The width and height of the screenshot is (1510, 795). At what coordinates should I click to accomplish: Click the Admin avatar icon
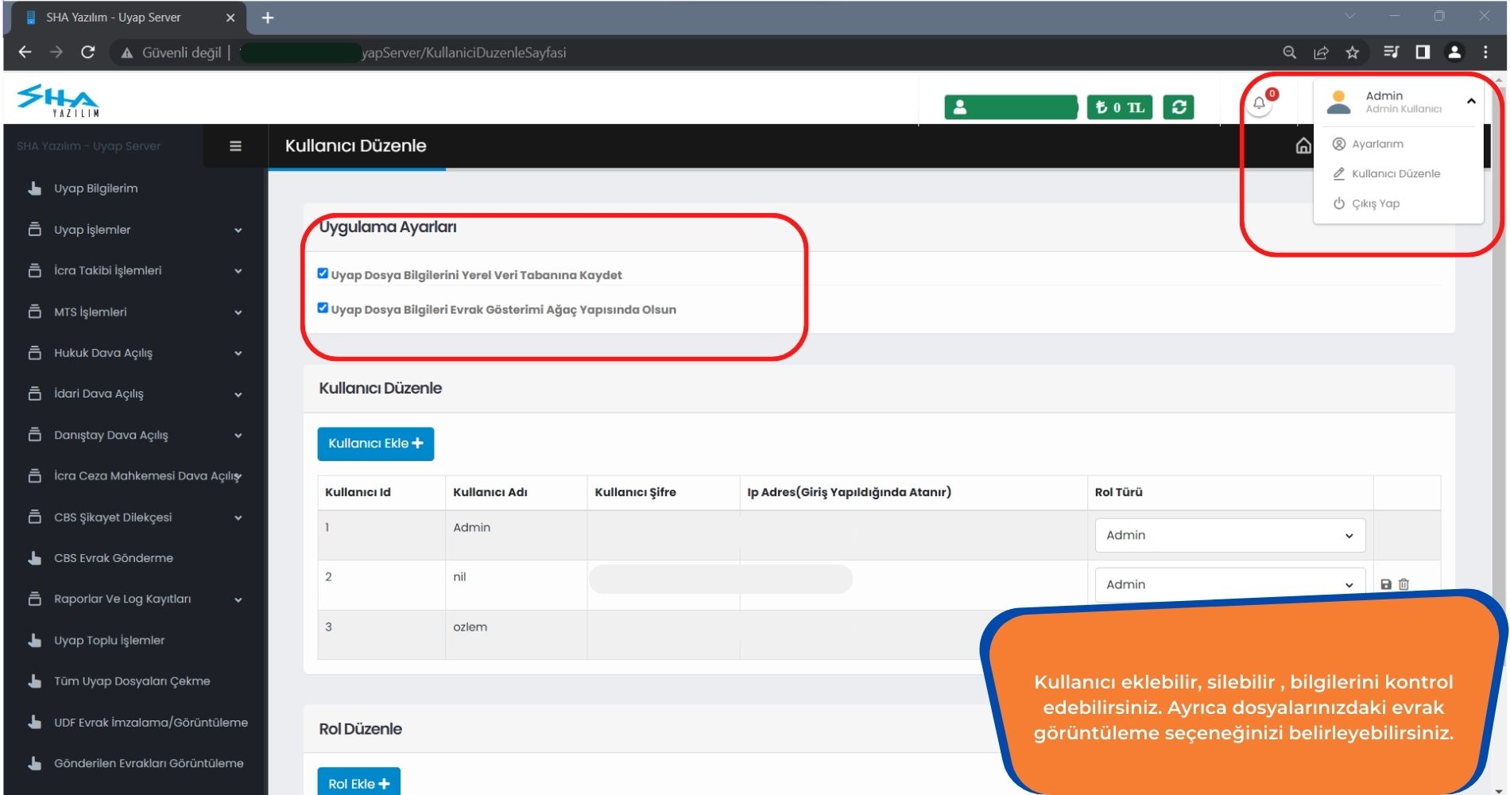(x=1339, y=102)
